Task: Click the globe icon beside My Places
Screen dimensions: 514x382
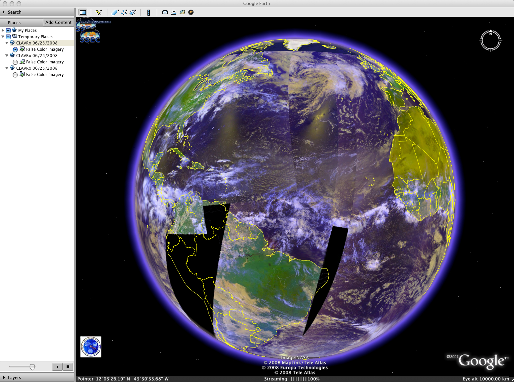Action: (14, 30)
